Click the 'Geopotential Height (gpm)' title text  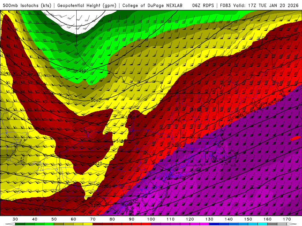coord(87,5)
